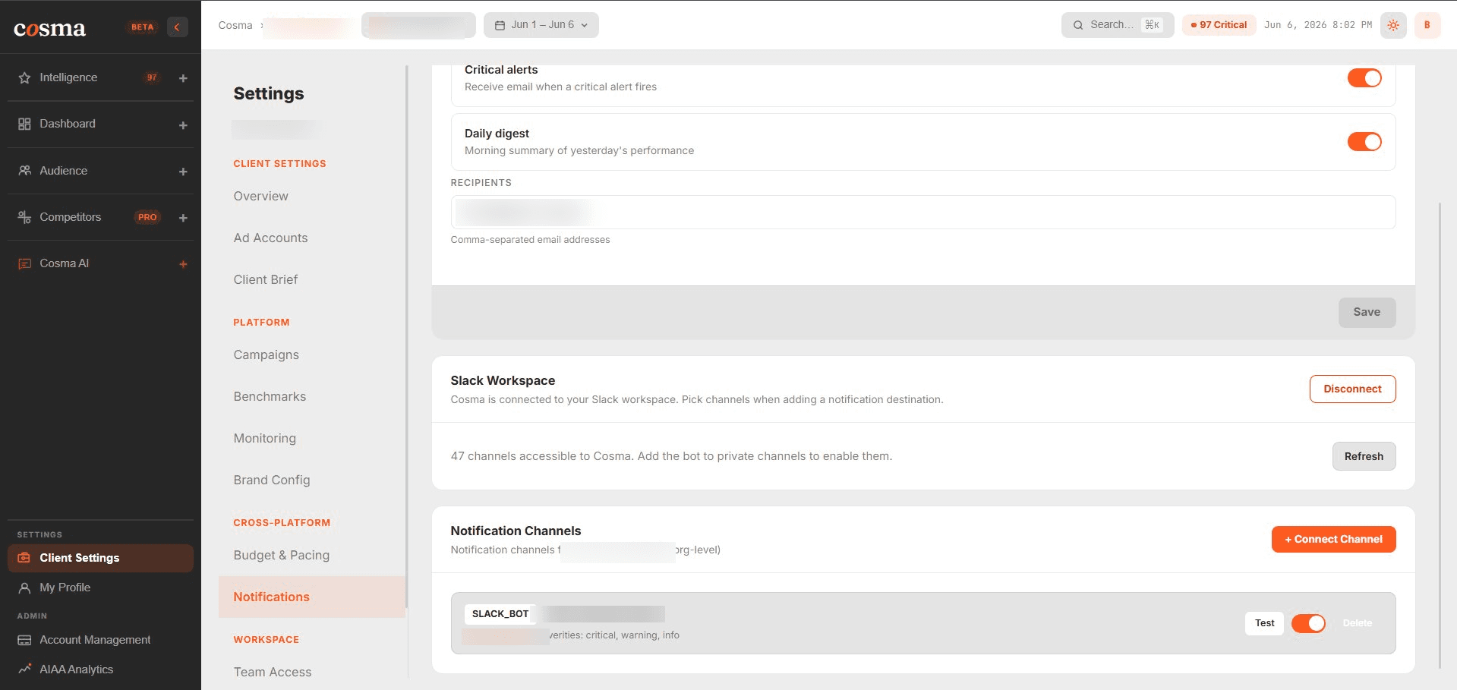Viewport: 1457px width, 690px height.
Task: Click the Cosma breadcrumb link
Action: click(x=235, y=25)
